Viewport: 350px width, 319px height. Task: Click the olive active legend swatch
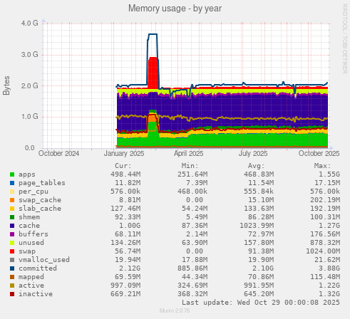[12, 286]
